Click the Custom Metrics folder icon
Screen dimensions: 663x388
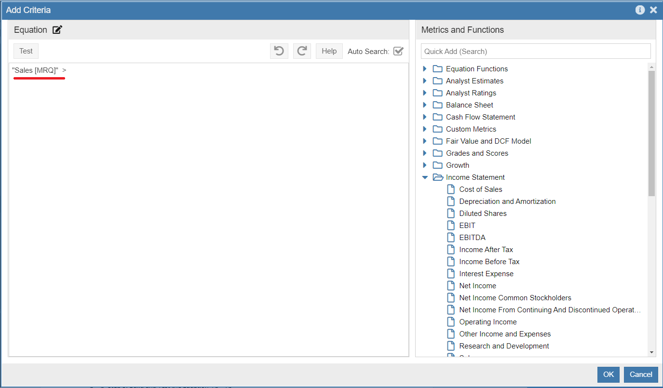[437, 129]
